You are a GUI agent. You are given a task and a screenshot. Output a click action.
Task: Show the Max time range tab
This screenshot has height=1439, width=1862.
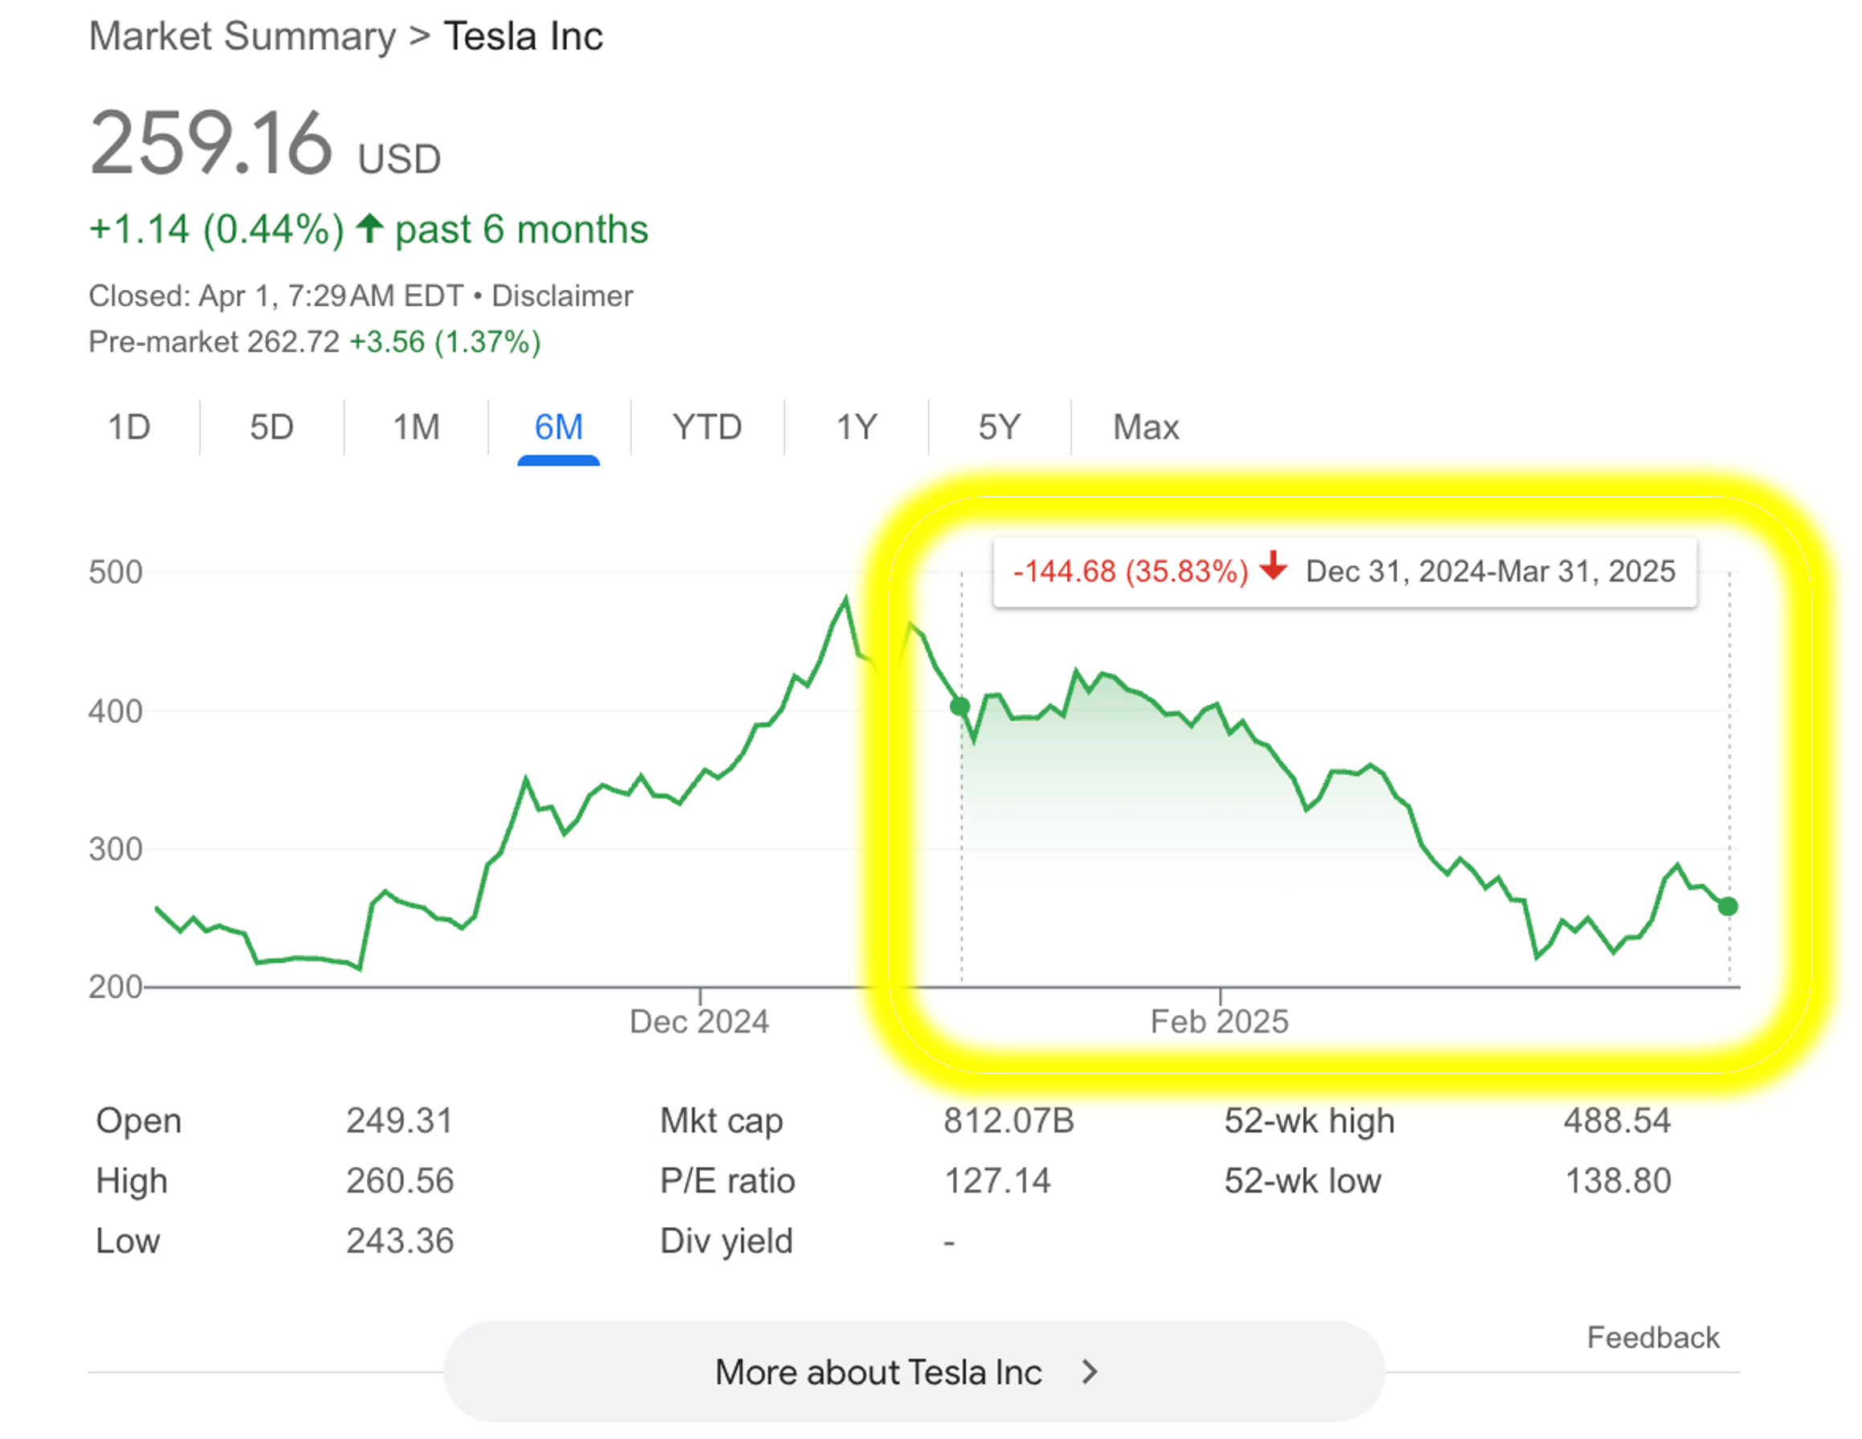tap(1146, 427)
